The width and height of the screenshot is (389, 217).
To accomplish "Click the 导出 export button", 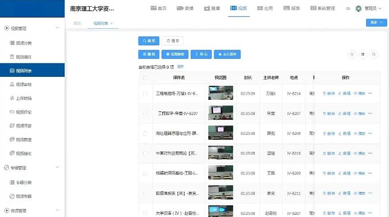I will [x=201, y=54].
